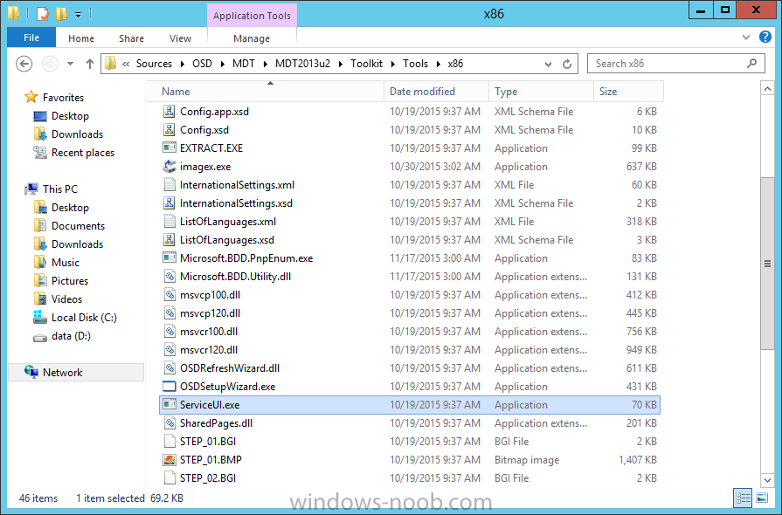
Task: Expand breadcrumb arrow after Toolkit
Action: pos(393,64)
